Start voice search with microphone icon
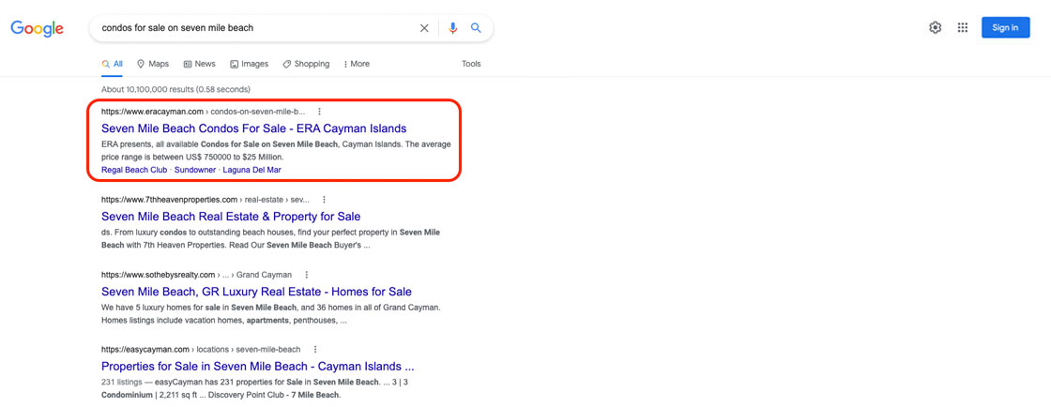Screen dimensions: 1051x407 coord(453,28)
